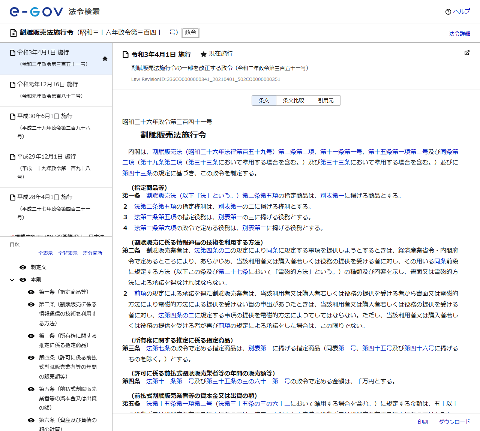This screenshot has width=480, height=431.
Task: Toggle eye icon for 第六条 in contents
Action: coord(31,420)
